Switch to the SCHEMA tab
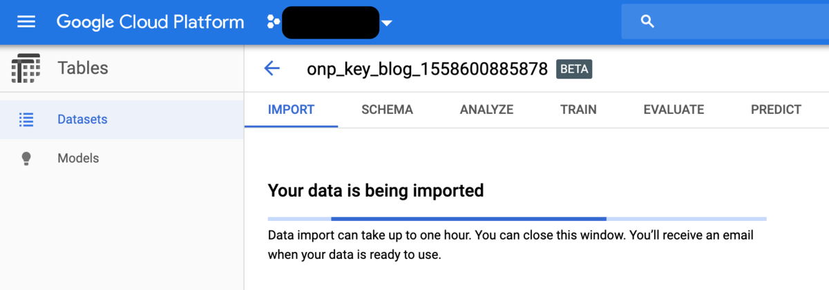This screenshot has width=829, height=290. (387, 109)
